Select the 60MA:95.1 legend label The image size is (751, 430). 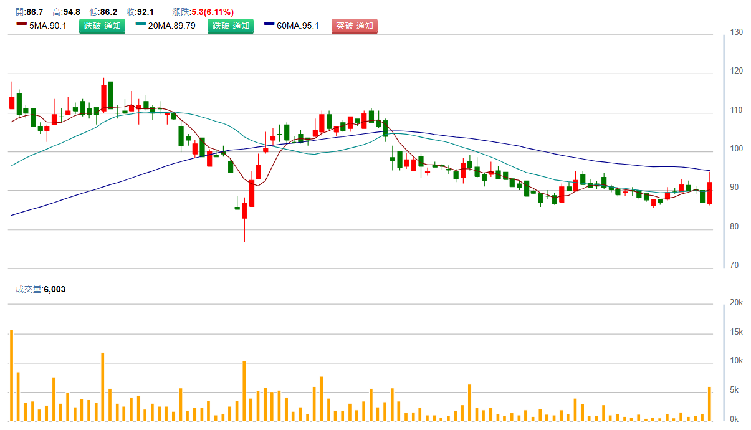pos(298,26)
